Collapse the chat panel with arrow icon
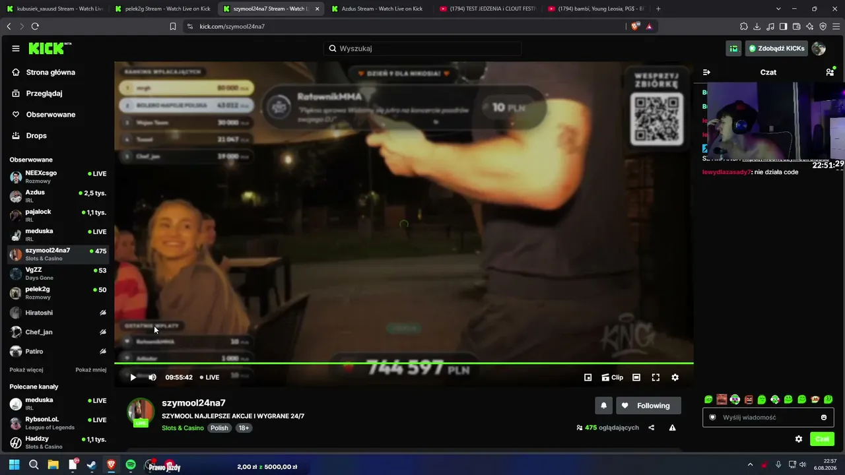The height and width of the screenshot is (475, 845). 706,72
